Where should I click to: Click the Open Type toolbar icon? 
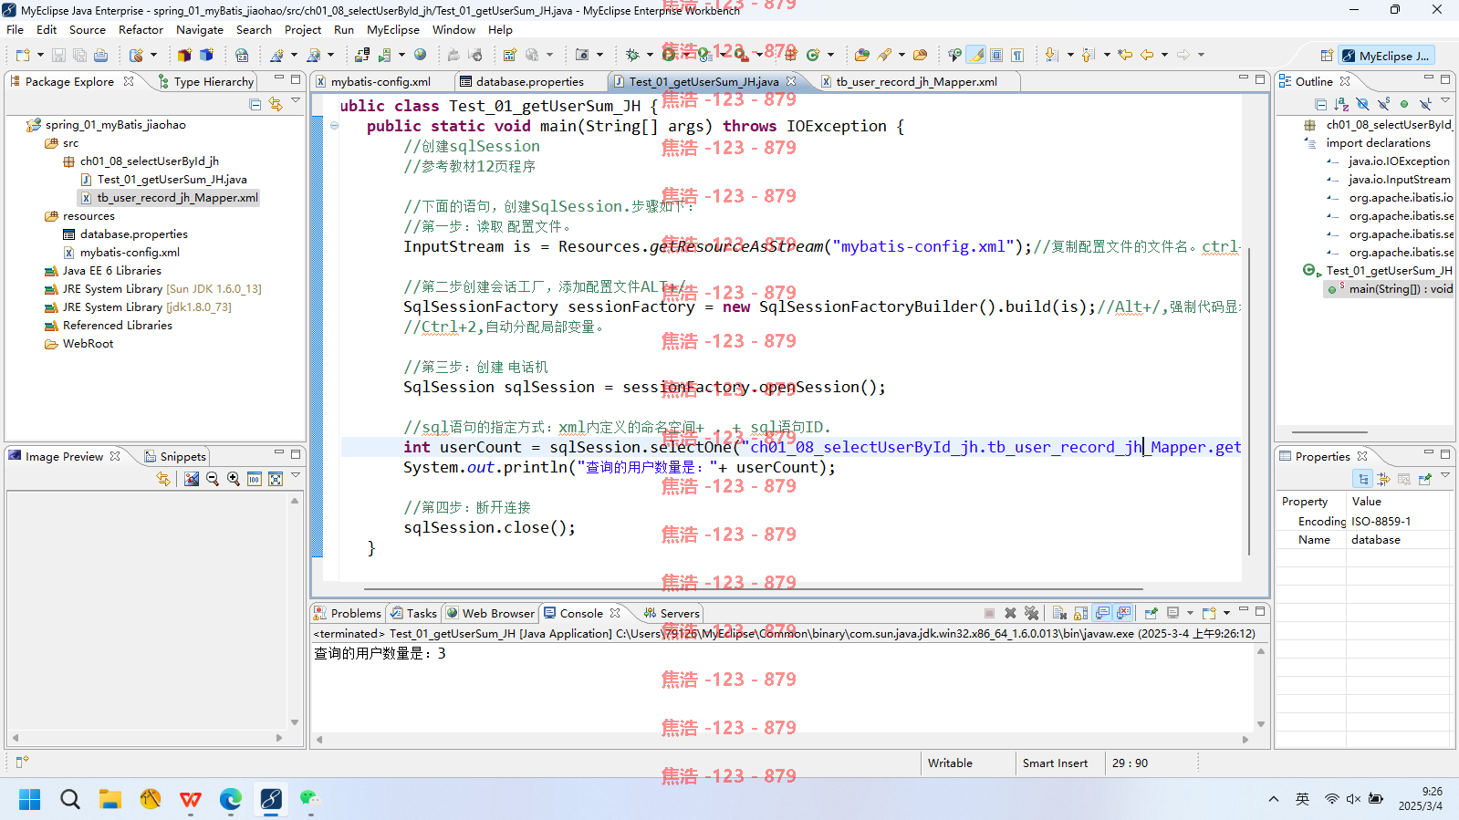tap(861, 55)
